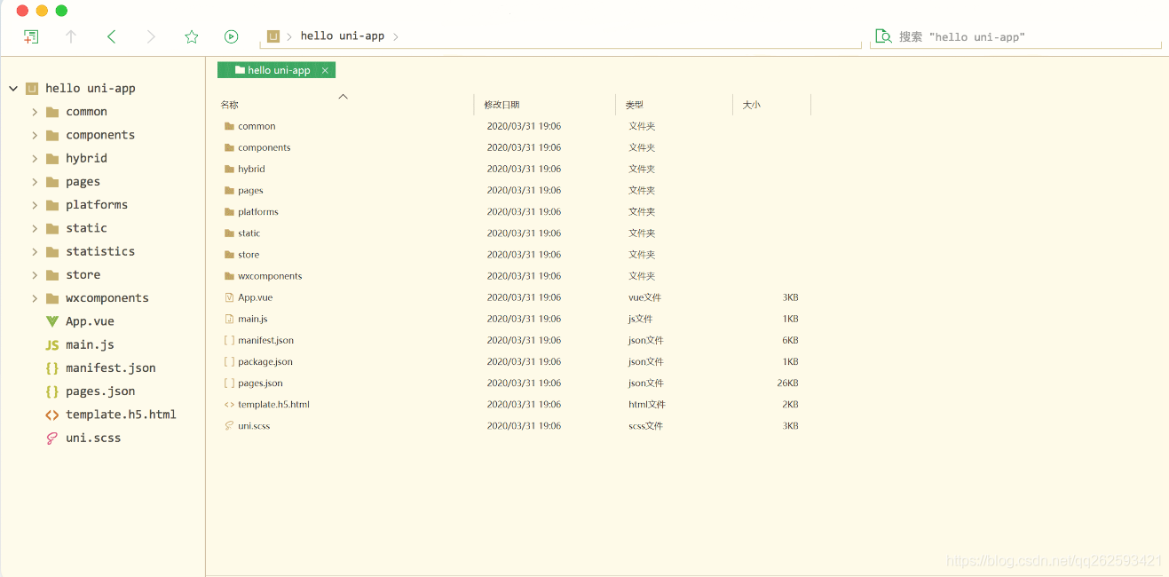Expand the static folder in sidebar
The width and height of the screenshot is (1169, 577).
(35, 228)
